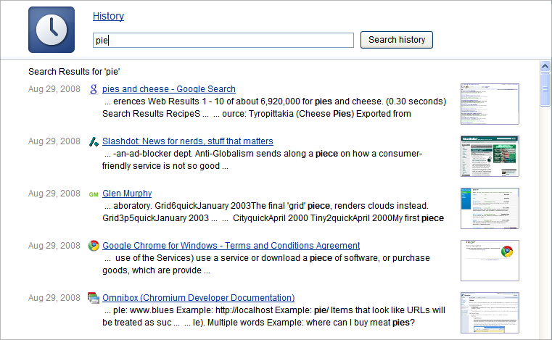Image resolution: width=552 pixels, height=340 pixels.
Task: Click the scrollbar up arrow
Action: click(x=545, y=66)
